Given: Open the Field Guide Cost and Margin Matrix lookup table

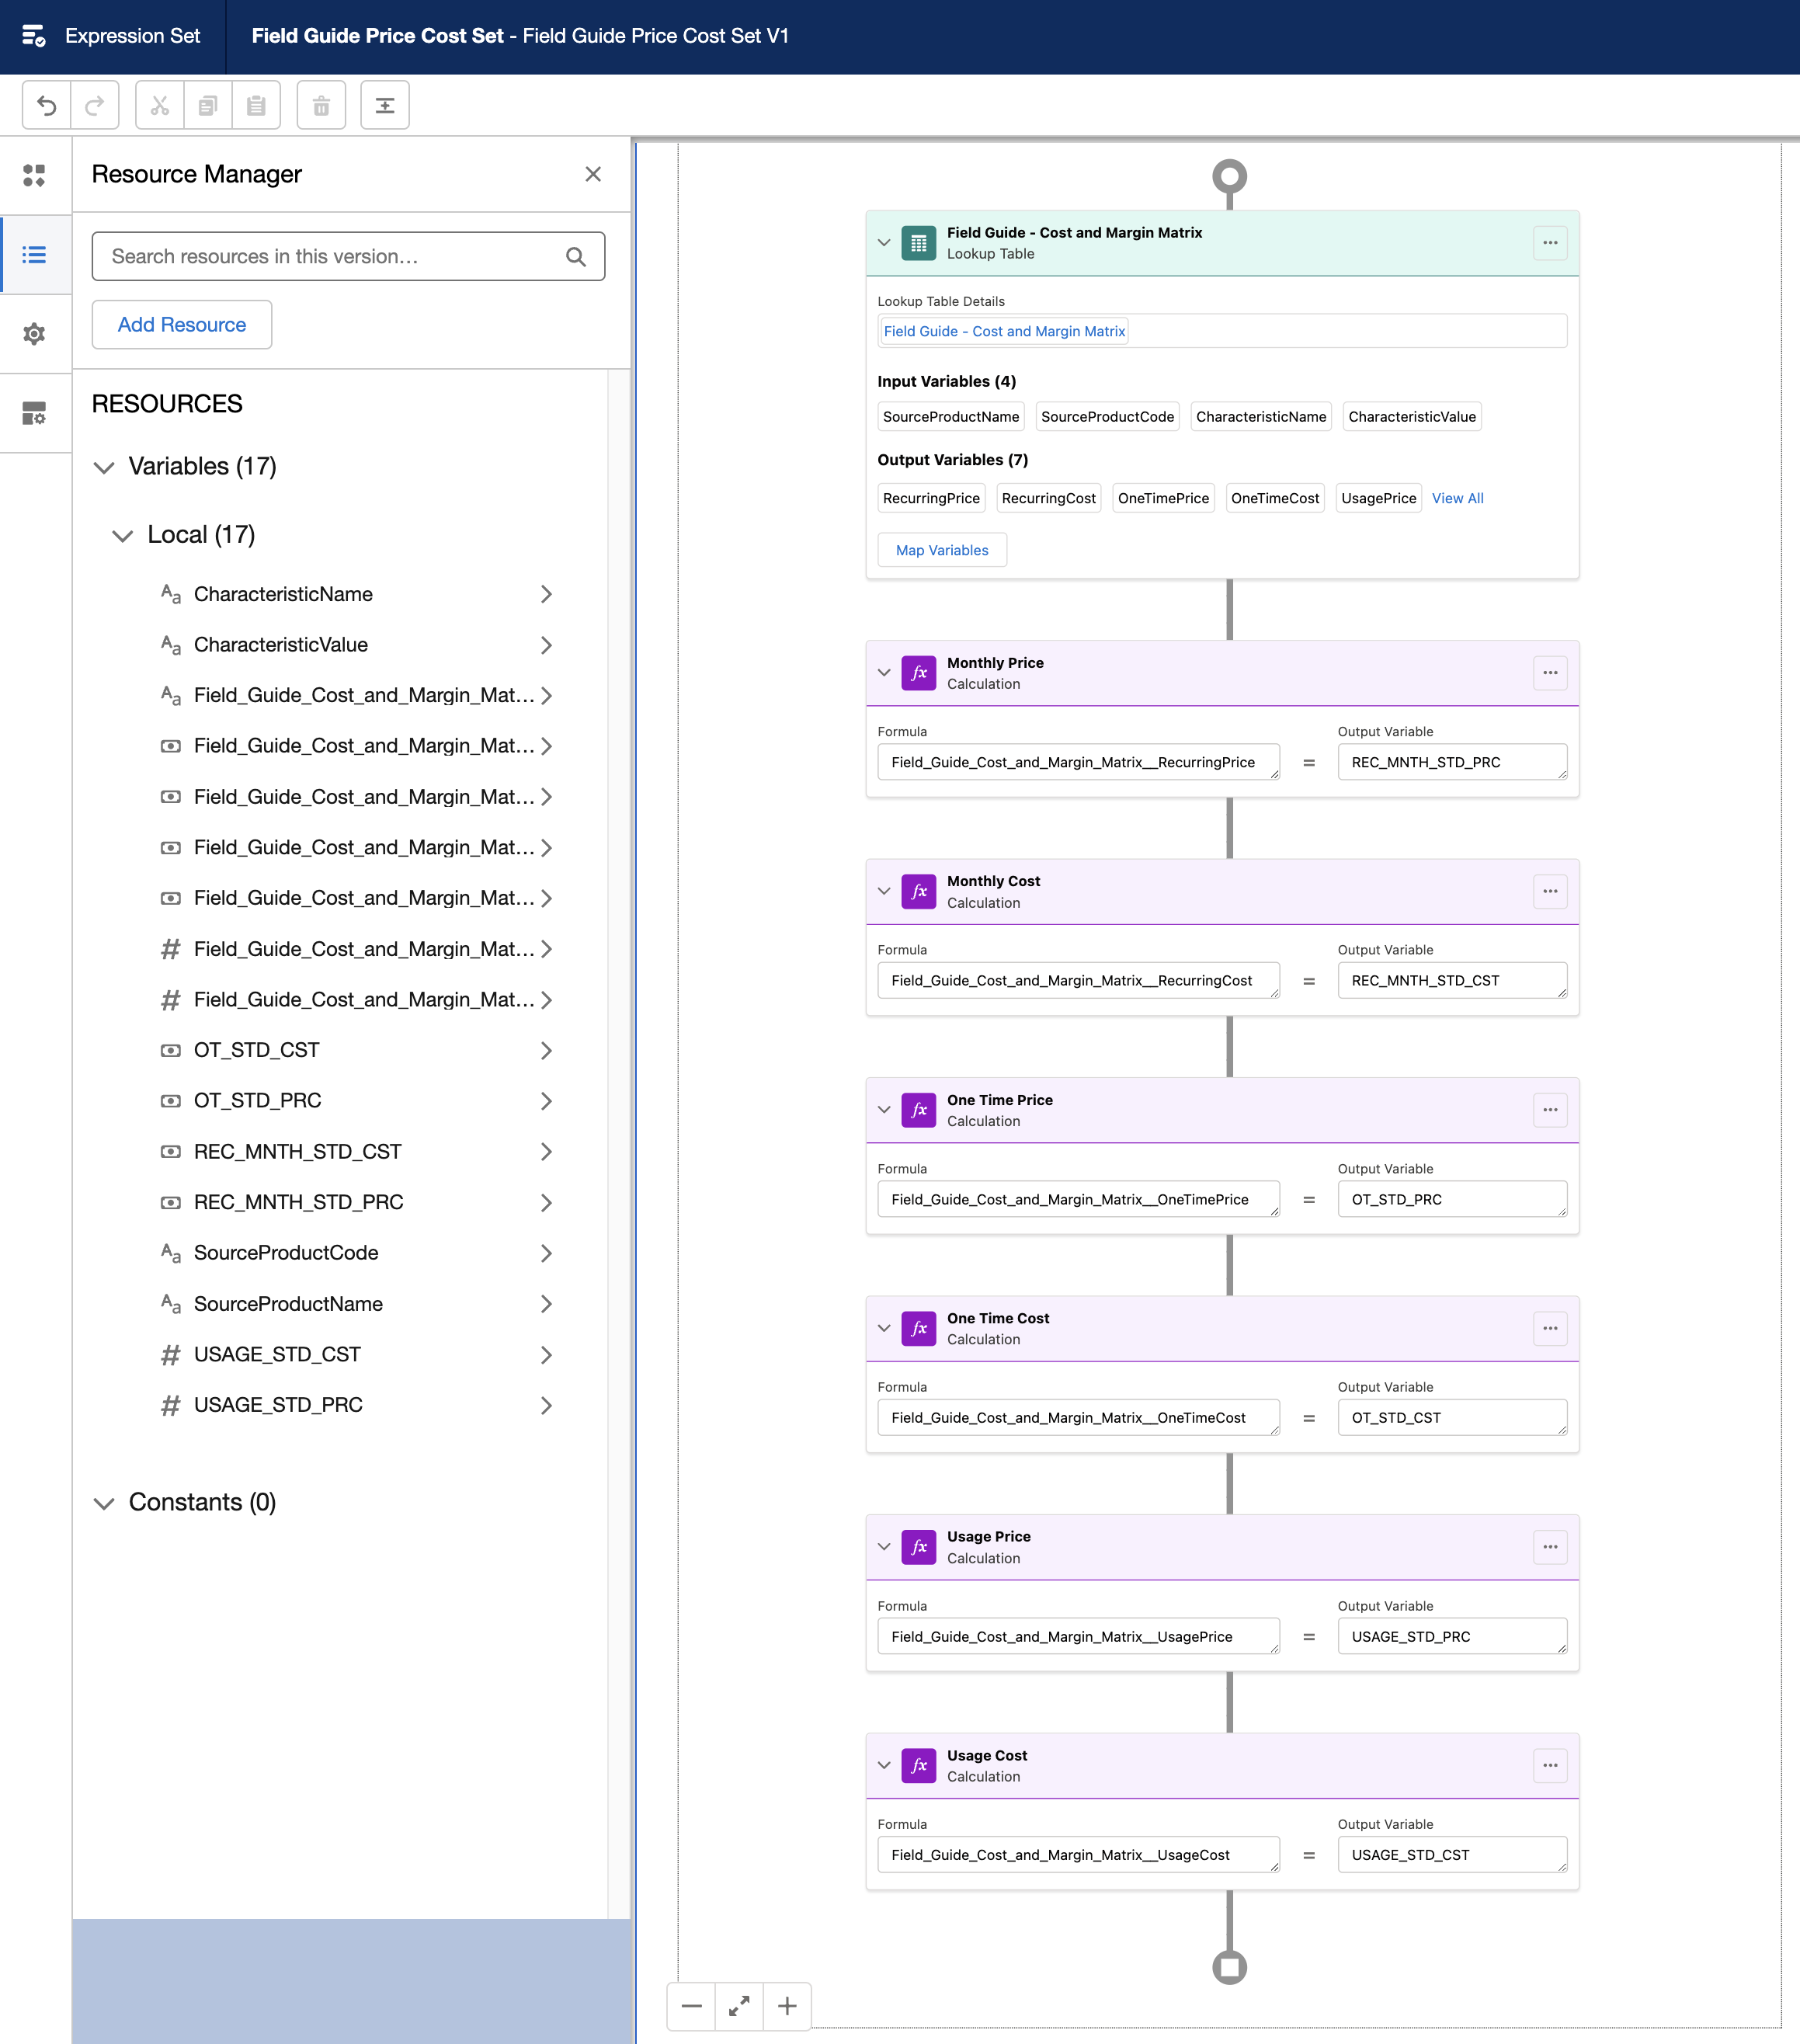Looking at the screenshot, I should [x=1004, y=330].
